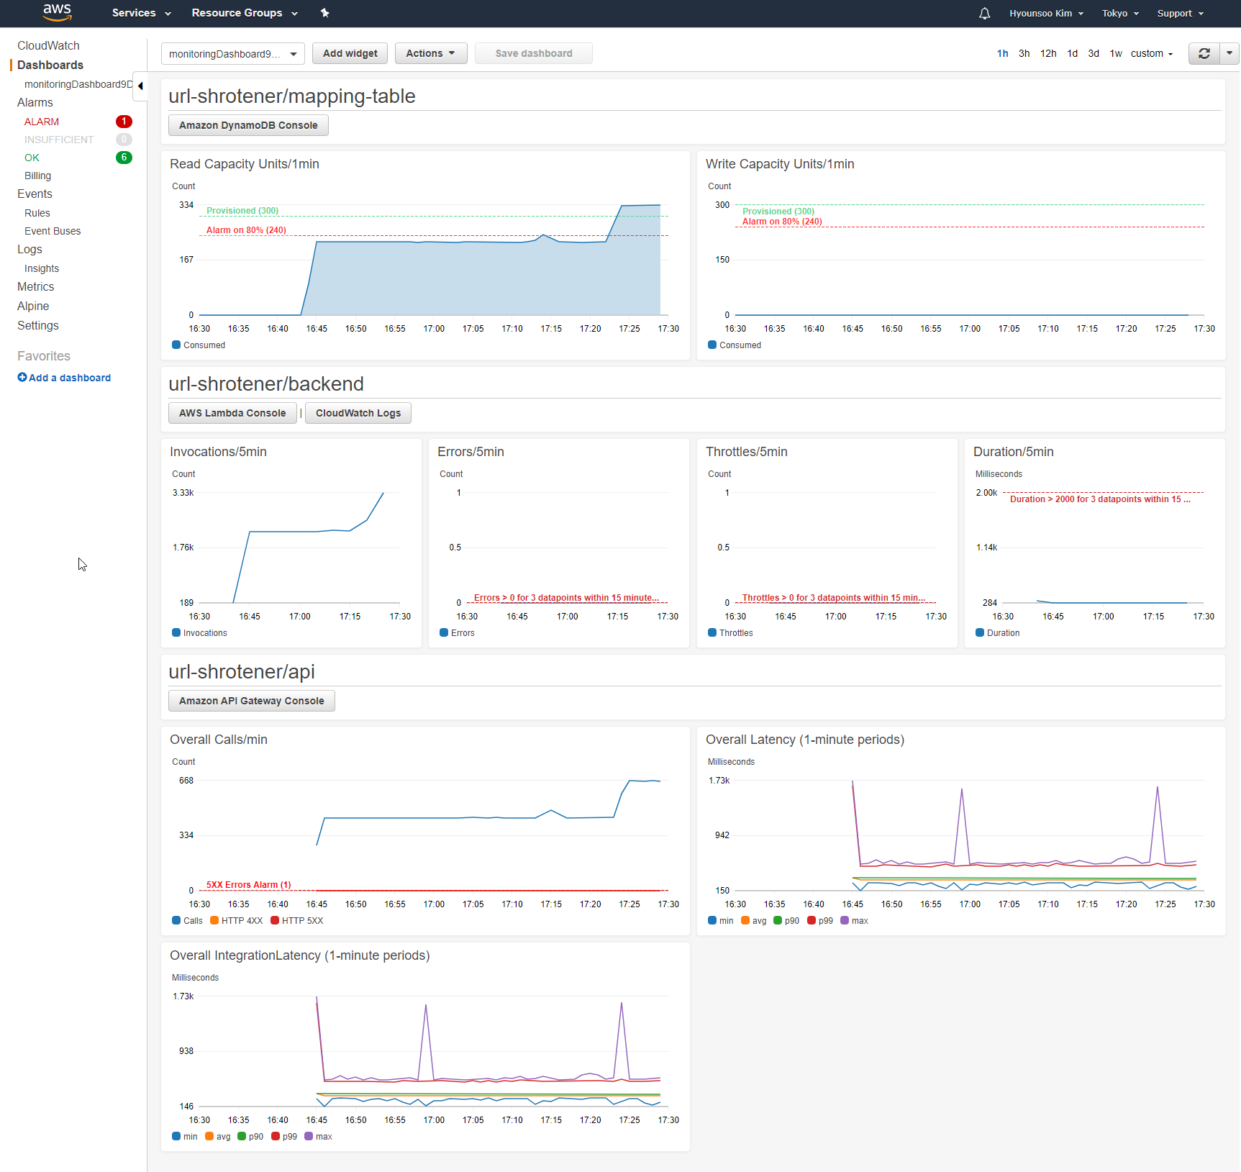Toggle p90 legend in IntegrationLatency chart
This screenshot has width=1241, height=1172.
250,1137
